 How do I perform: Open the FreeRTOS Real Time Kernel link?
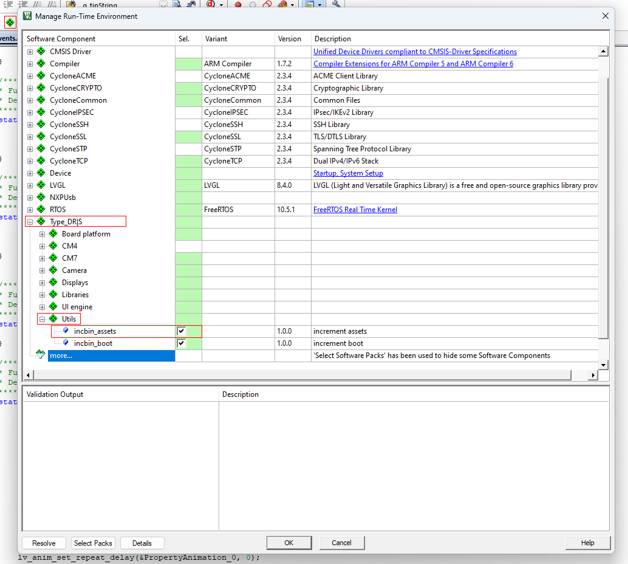coord(355,210)
